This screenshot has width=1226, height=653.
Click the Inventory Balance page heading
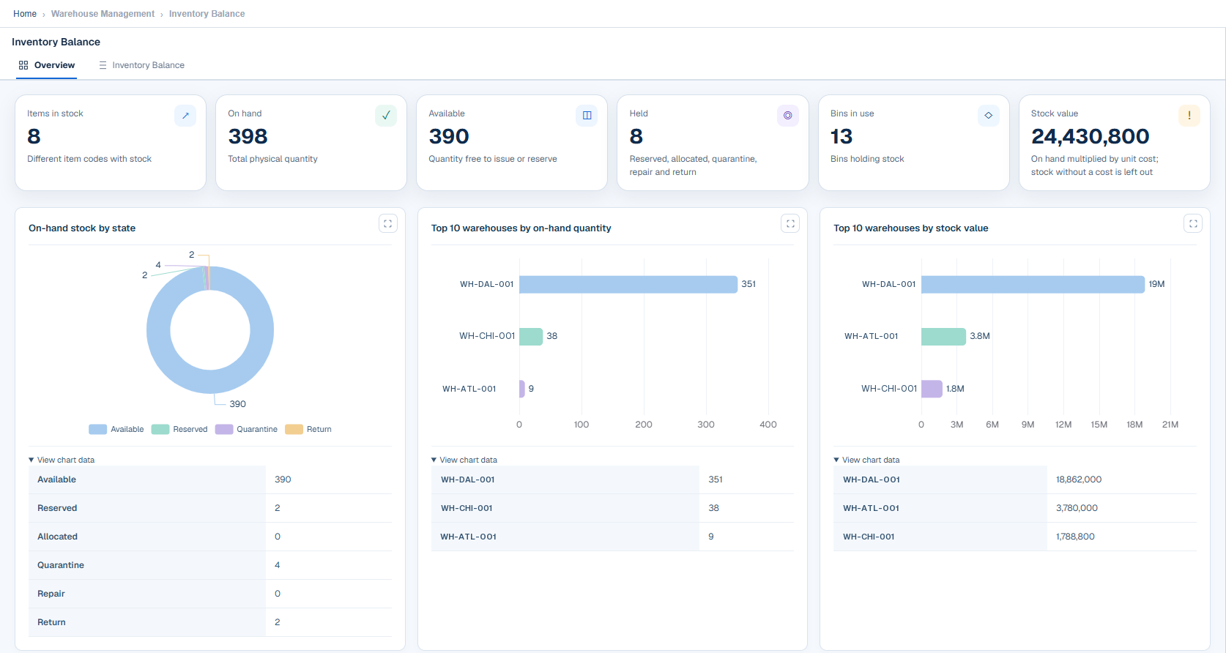56,42
